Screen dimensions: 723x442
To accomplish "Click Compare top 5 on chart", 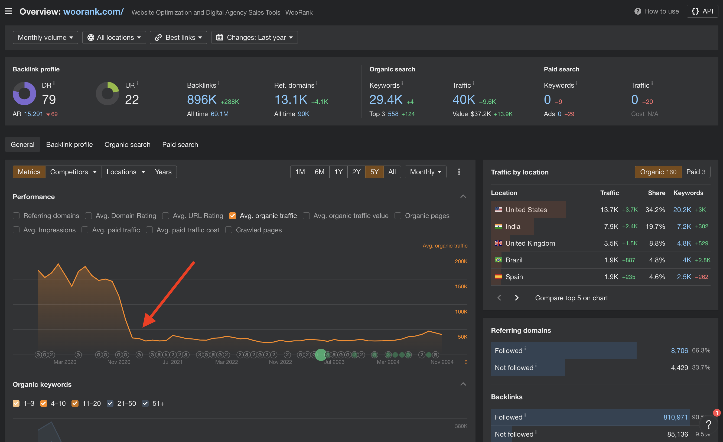I will pyautogui.click(x=571, y=298).
